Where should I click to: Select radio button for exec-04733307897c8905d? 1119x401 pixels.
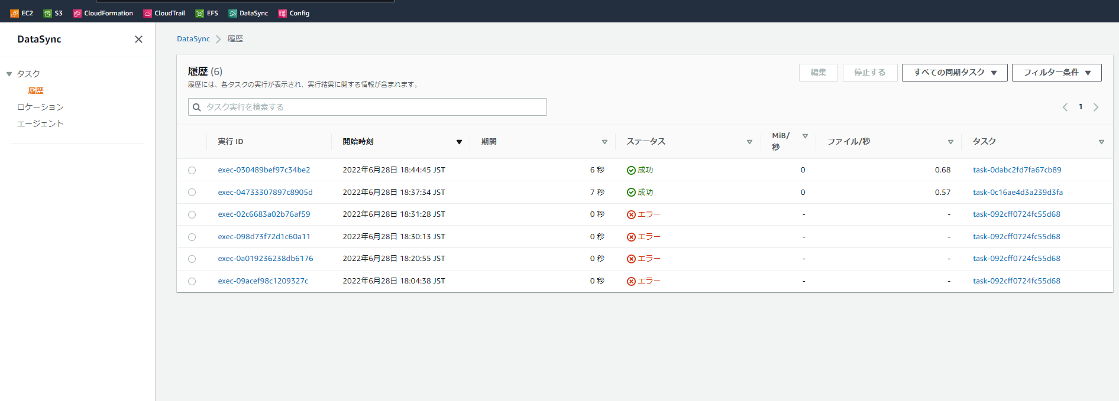(192, 193)
